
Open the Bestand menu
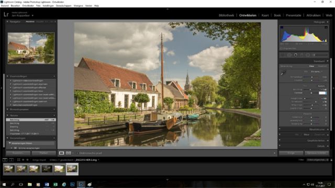pos(5,6)
